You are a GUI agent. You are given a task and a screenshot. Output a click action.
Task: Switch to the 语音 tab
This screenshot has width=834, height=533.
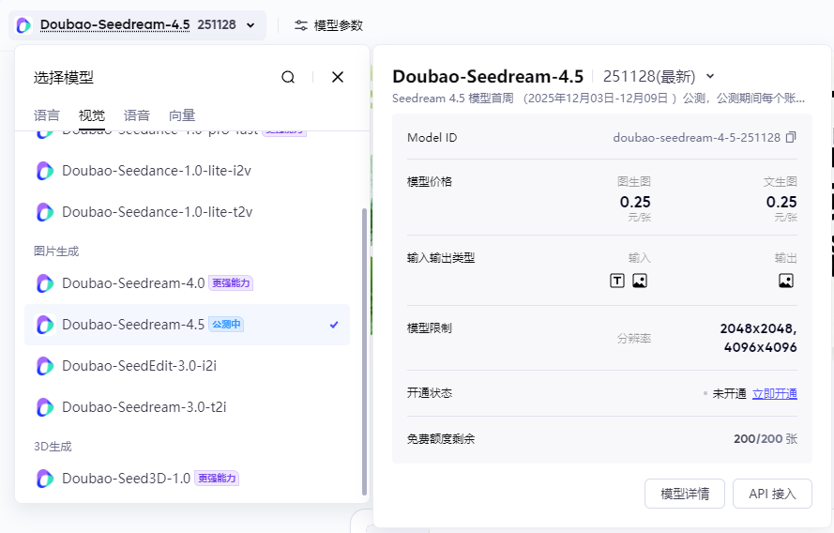click(137, 115)
